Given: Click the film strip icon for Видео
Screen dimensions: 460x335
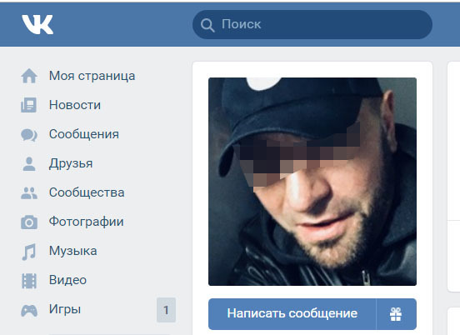Looking at the screenshot, I should pyautogui.click(x=29, y=281).
